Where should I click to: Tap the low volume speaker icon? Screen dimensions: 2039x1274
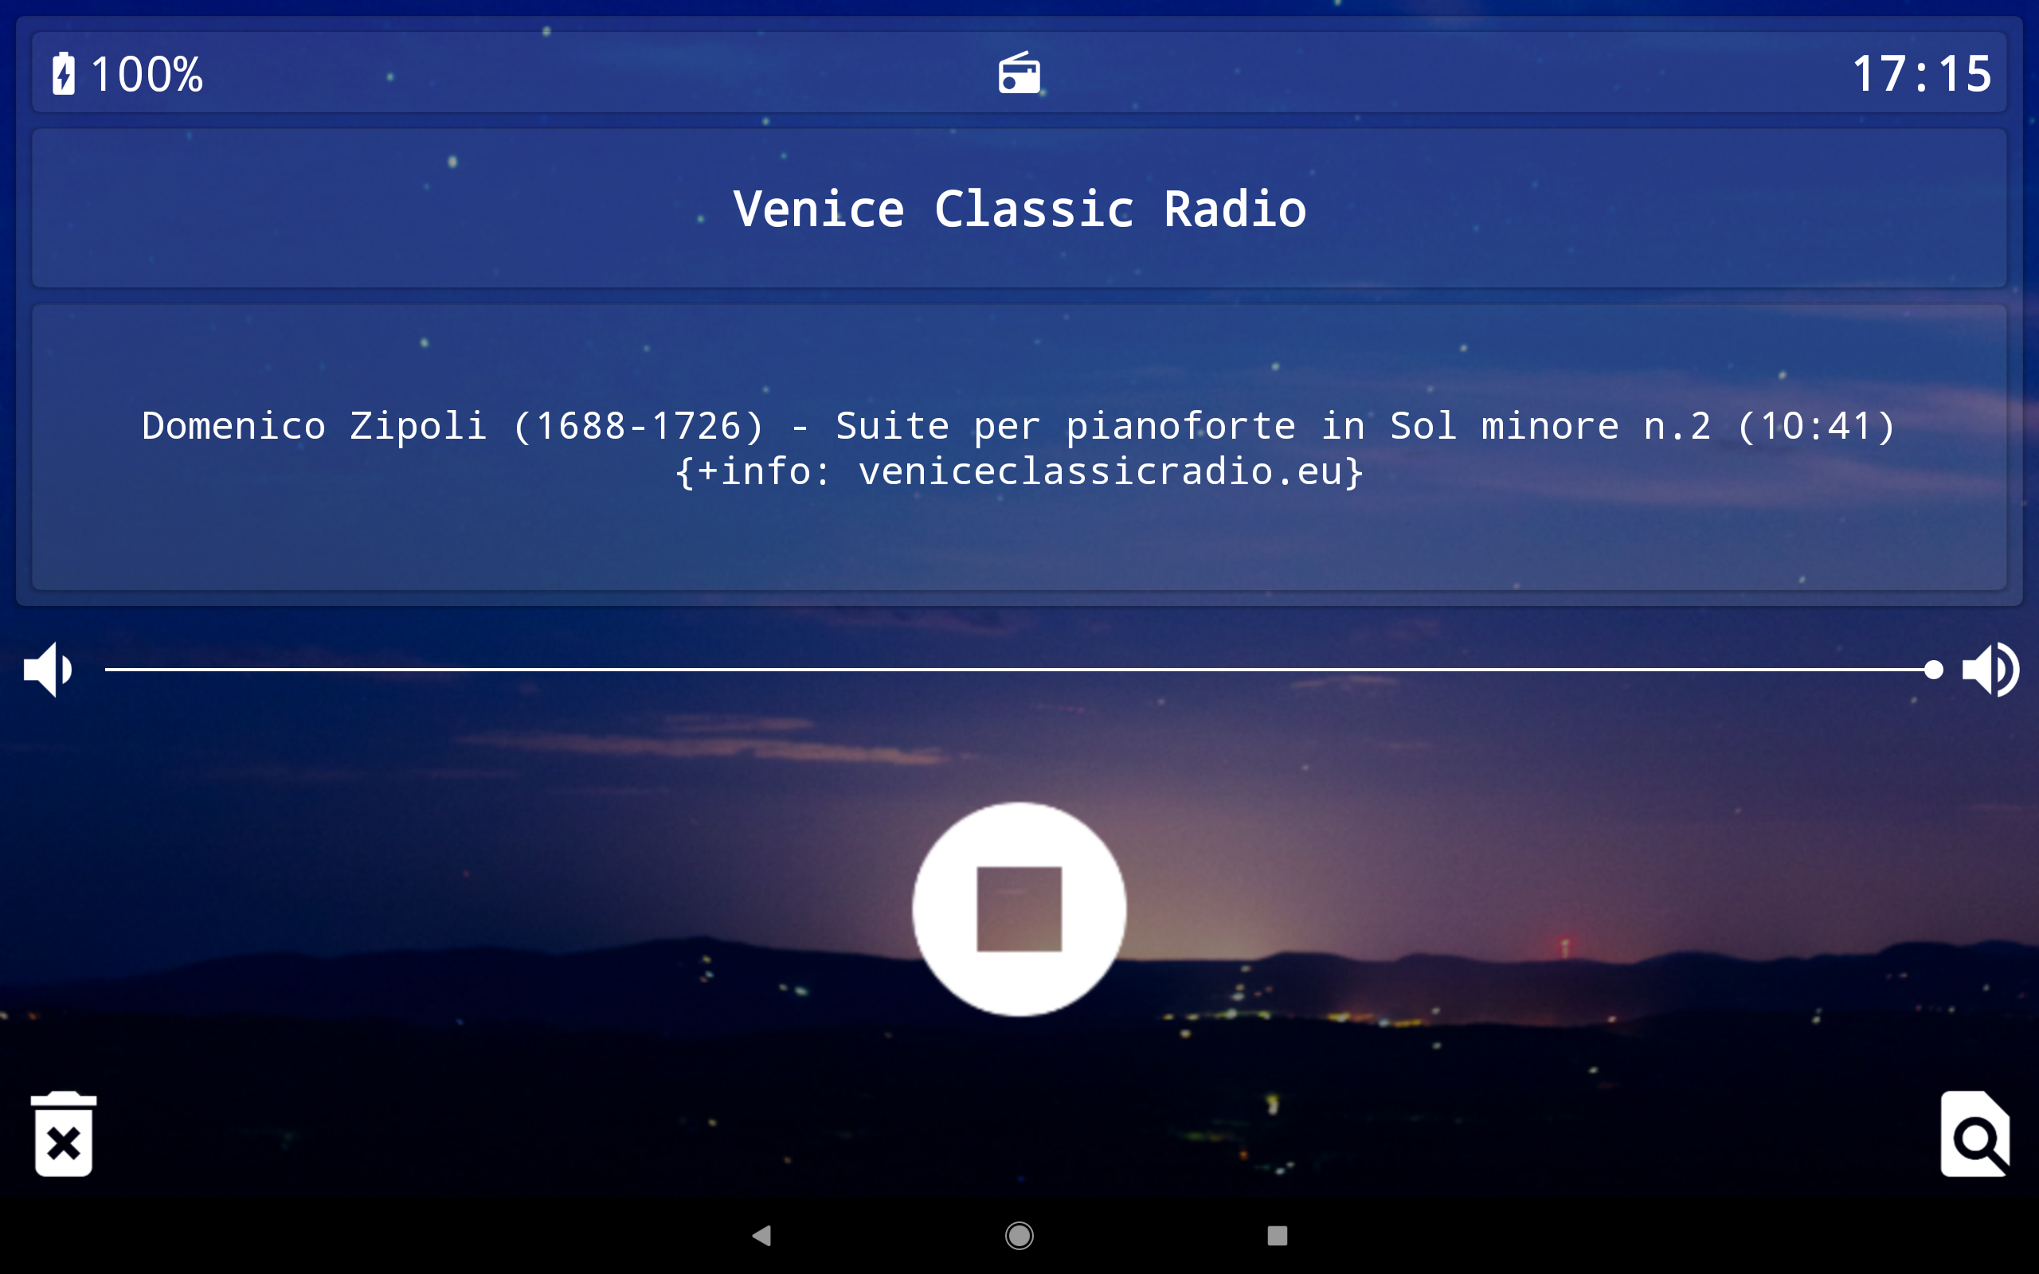pos(48,670)
